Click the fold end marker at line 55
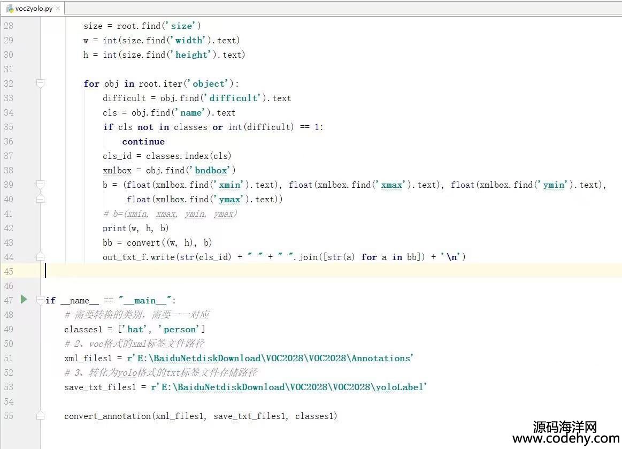The height and width of the screenshot is (449, 622). tap(40, 416)
